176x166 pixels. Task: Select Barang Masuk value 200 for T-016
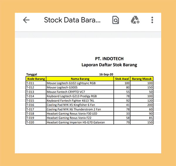(x=142, y=105)
